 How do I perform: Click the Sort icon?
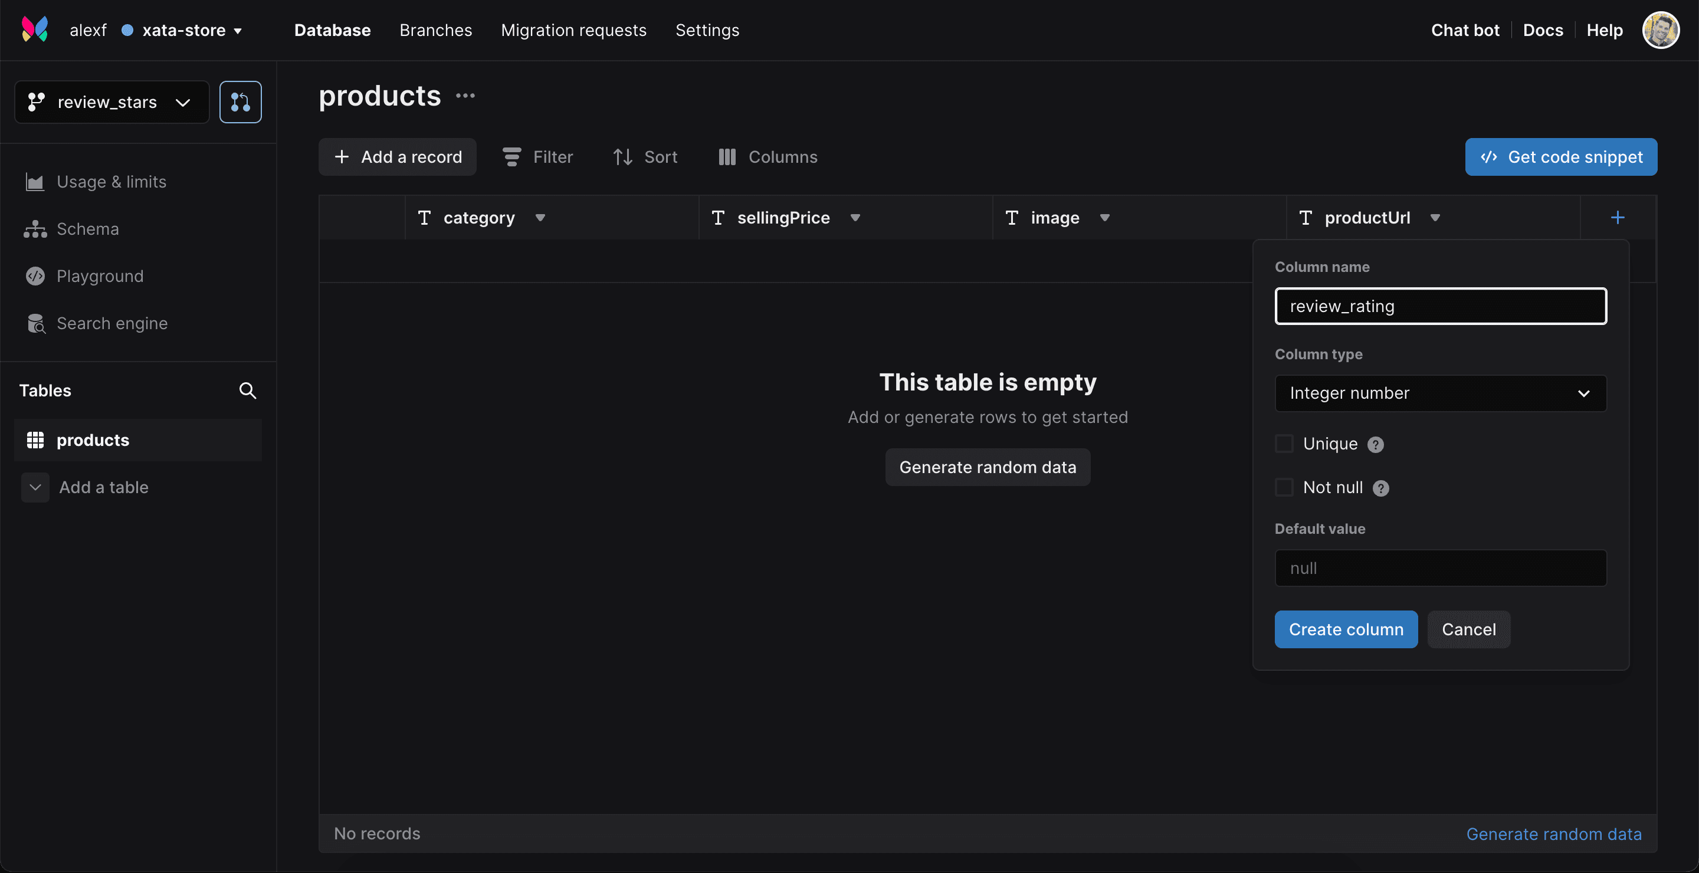[622, 157]
